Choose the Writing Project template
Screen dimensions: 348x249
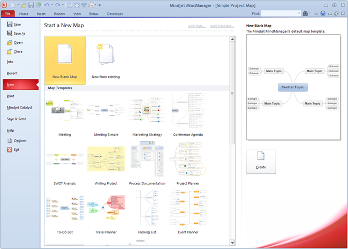[106, 164]
